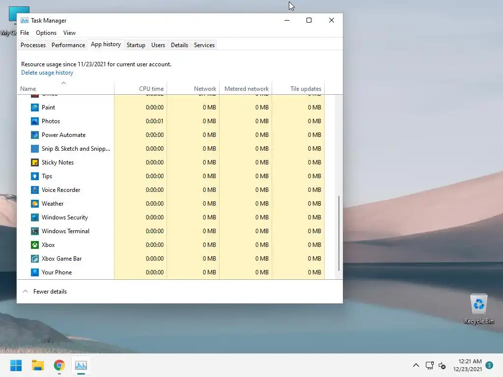The height and width of the screenshot is (377, 503).
Task: Click the Task Manager title bar icon
Action: [x=25, y=20]
